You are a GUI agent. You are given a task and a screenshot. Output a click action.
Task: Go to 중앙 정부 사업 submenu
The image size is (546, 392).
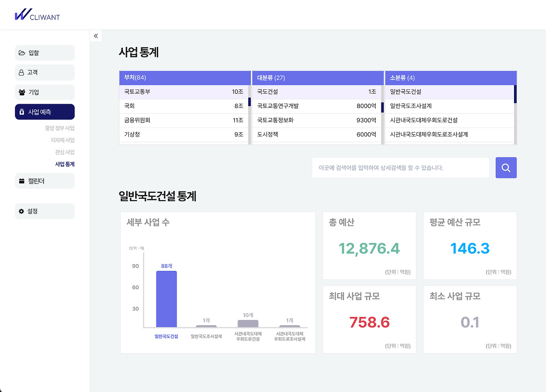[60, 128]
